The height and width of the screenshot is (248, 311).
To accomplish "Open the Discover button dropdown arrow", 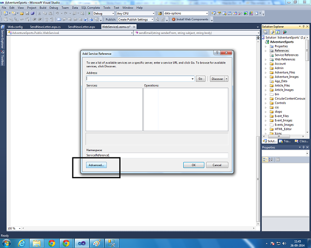I will tap(226, 79).
